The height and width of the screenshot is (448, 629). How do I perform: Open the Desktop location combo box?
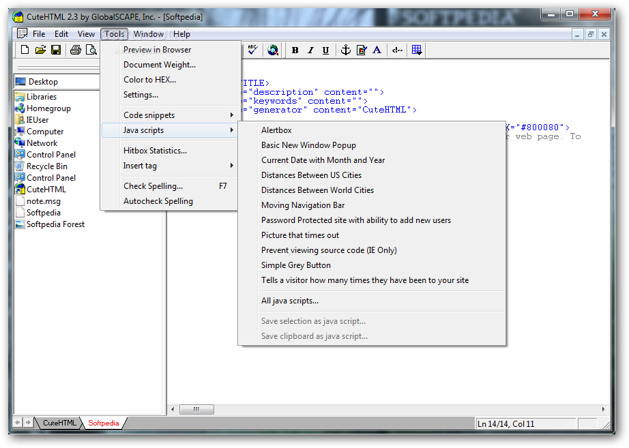pos(57,81)
